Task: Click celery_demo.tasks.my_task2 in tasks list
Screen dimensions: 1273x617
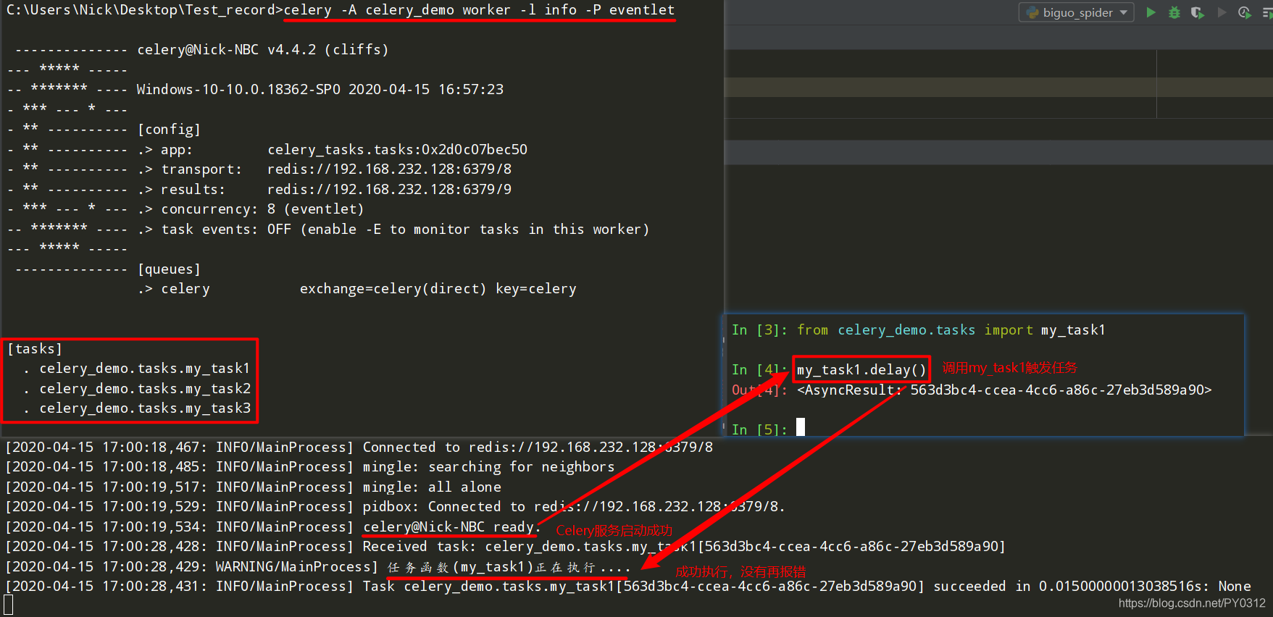Action: click(145, 389)
